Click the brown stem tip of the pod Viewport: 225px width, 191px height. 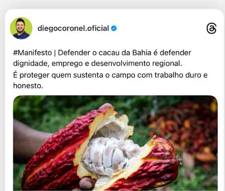click(x=179, y=160)
